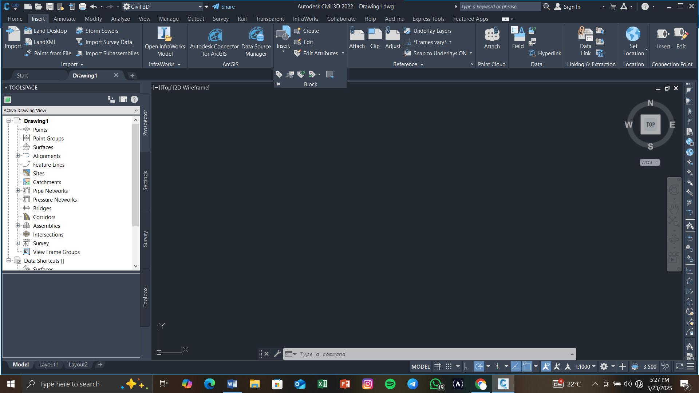Click the viewport label 2D Wireframe

pyautogui.click(x=191, y=88)
